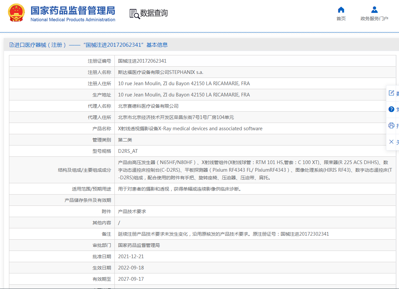
Task: Click the 数据查询 heading text
Action: click(154, 13)
